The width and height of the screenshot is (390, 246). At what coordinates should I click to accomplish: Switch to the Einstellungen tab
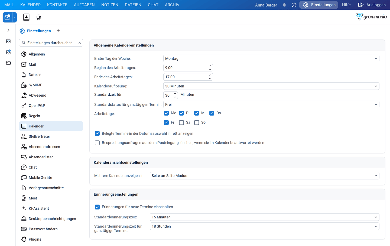coord(36,31)
